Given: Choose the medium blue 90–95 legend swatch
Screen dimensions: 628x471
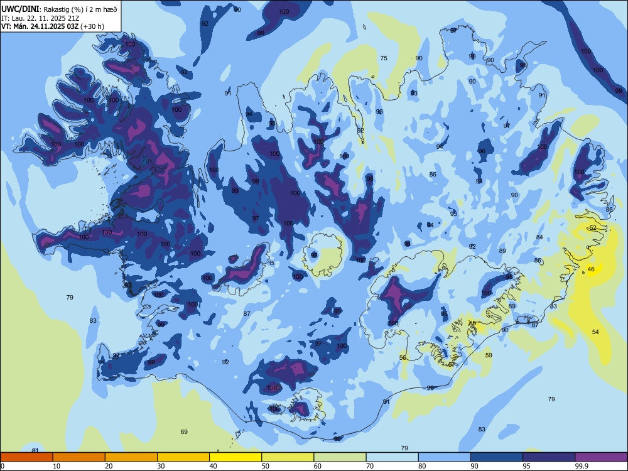Looking at the screenshot, I should [497, 457].
